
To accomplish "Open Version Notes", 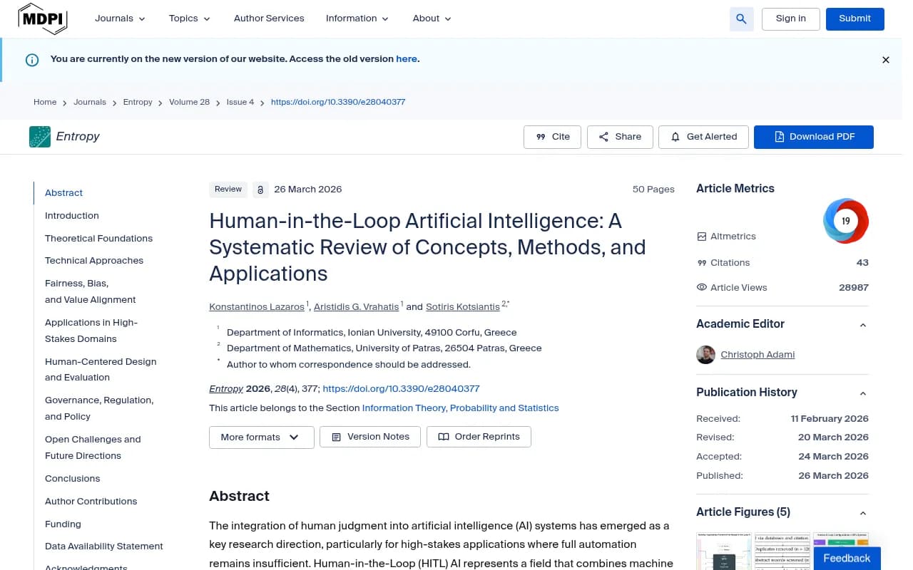I will tap(371, 437).
